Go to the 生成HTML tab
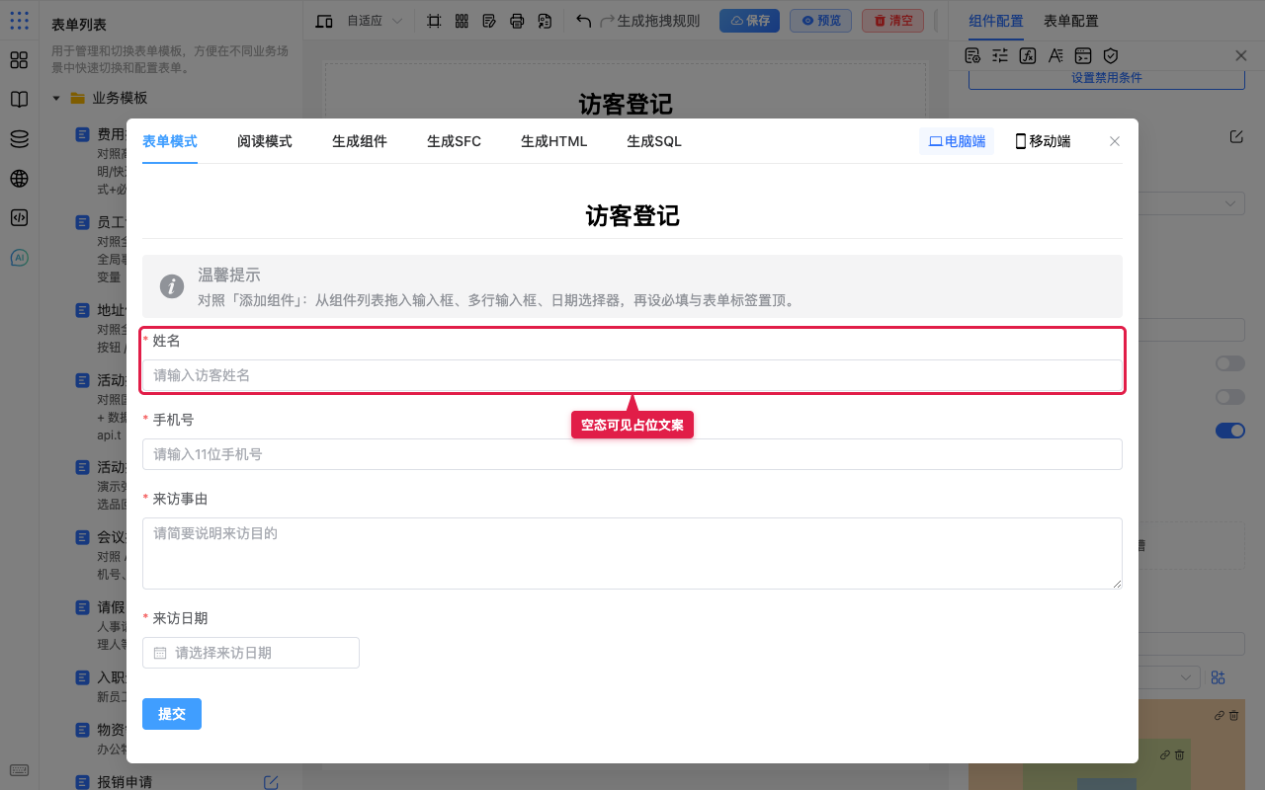 pos(554,141)
